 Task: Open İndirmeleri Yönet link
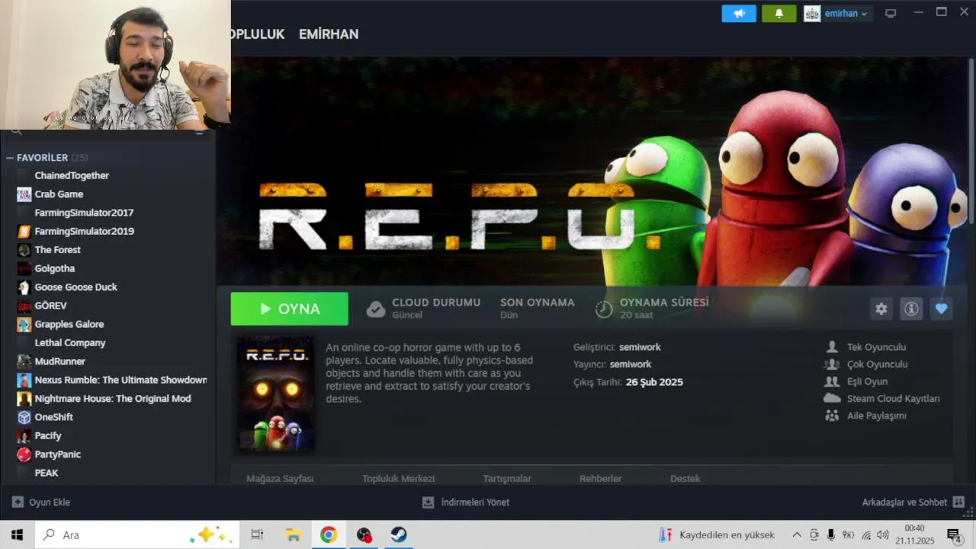click(475, 502)
